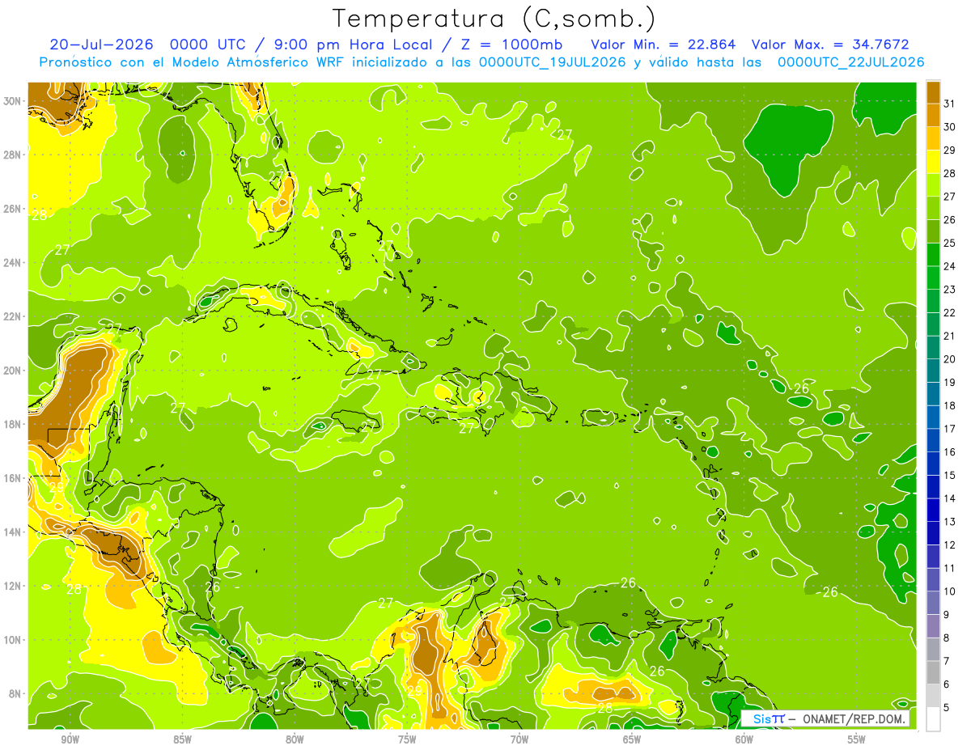Click the "80W" longitude axis label
This screenshot has width=971, height=750.
point(295,739)
